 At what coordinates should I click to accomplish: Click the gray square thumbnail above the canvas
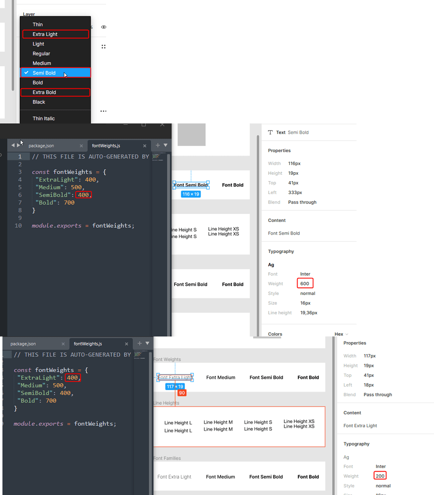point(191,135)
